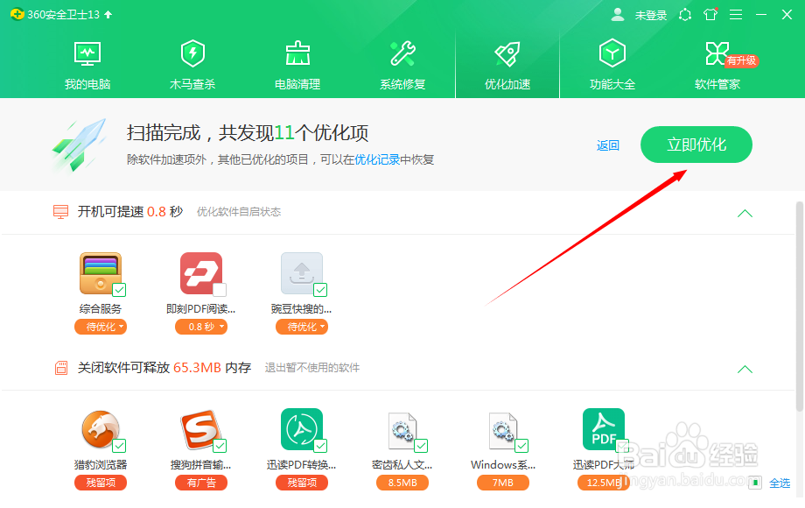The width and height of the screenshot is (805, 508).
Task: Select all items via 全选
Action: [x=780, y=483]
